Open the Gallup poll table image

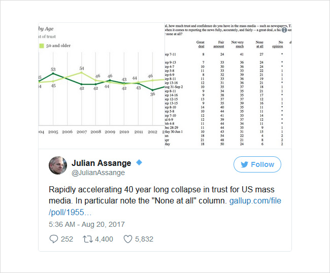tap(228, 86)
